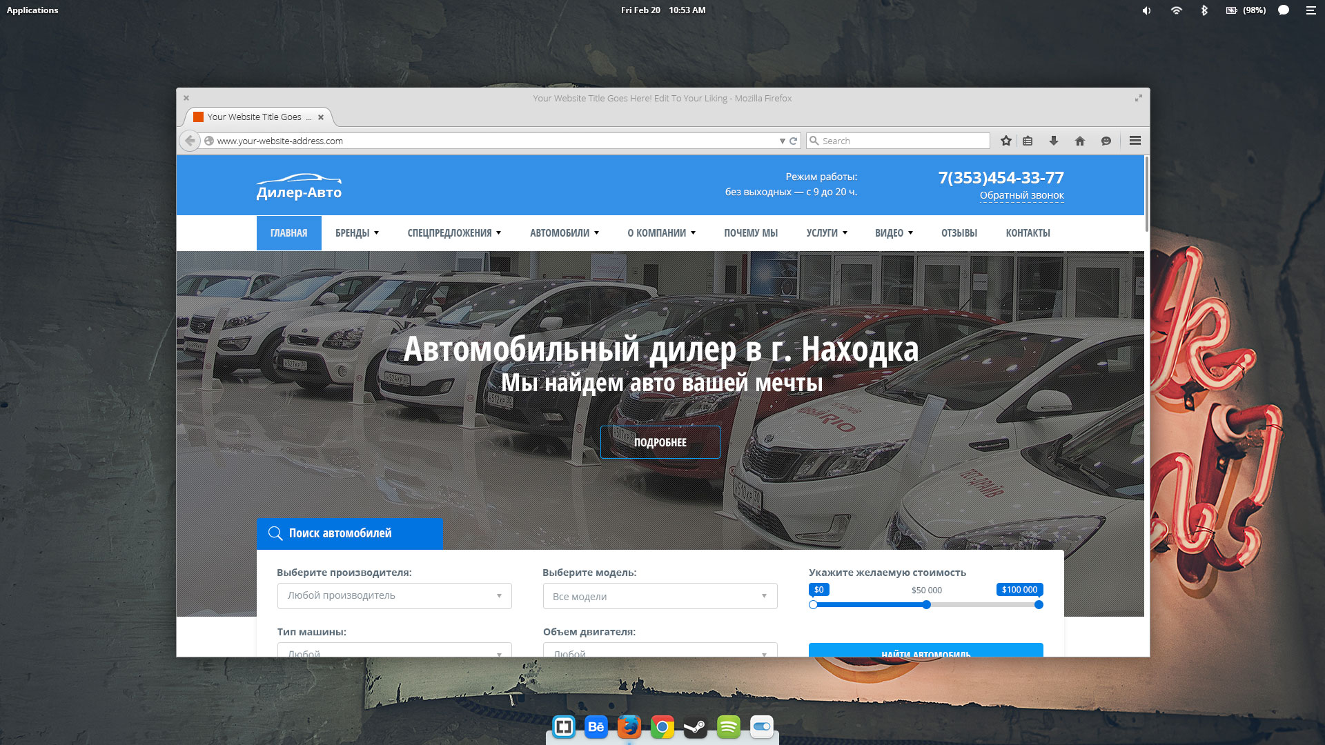Select the КОНТАКТЫ menu item

tap(1027, 232)
